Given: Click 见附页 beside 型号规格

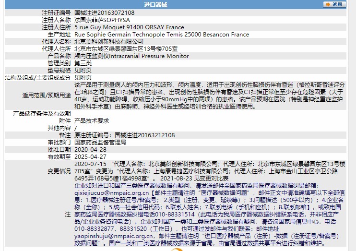Looking at the screenshot, I should (83, 71).
